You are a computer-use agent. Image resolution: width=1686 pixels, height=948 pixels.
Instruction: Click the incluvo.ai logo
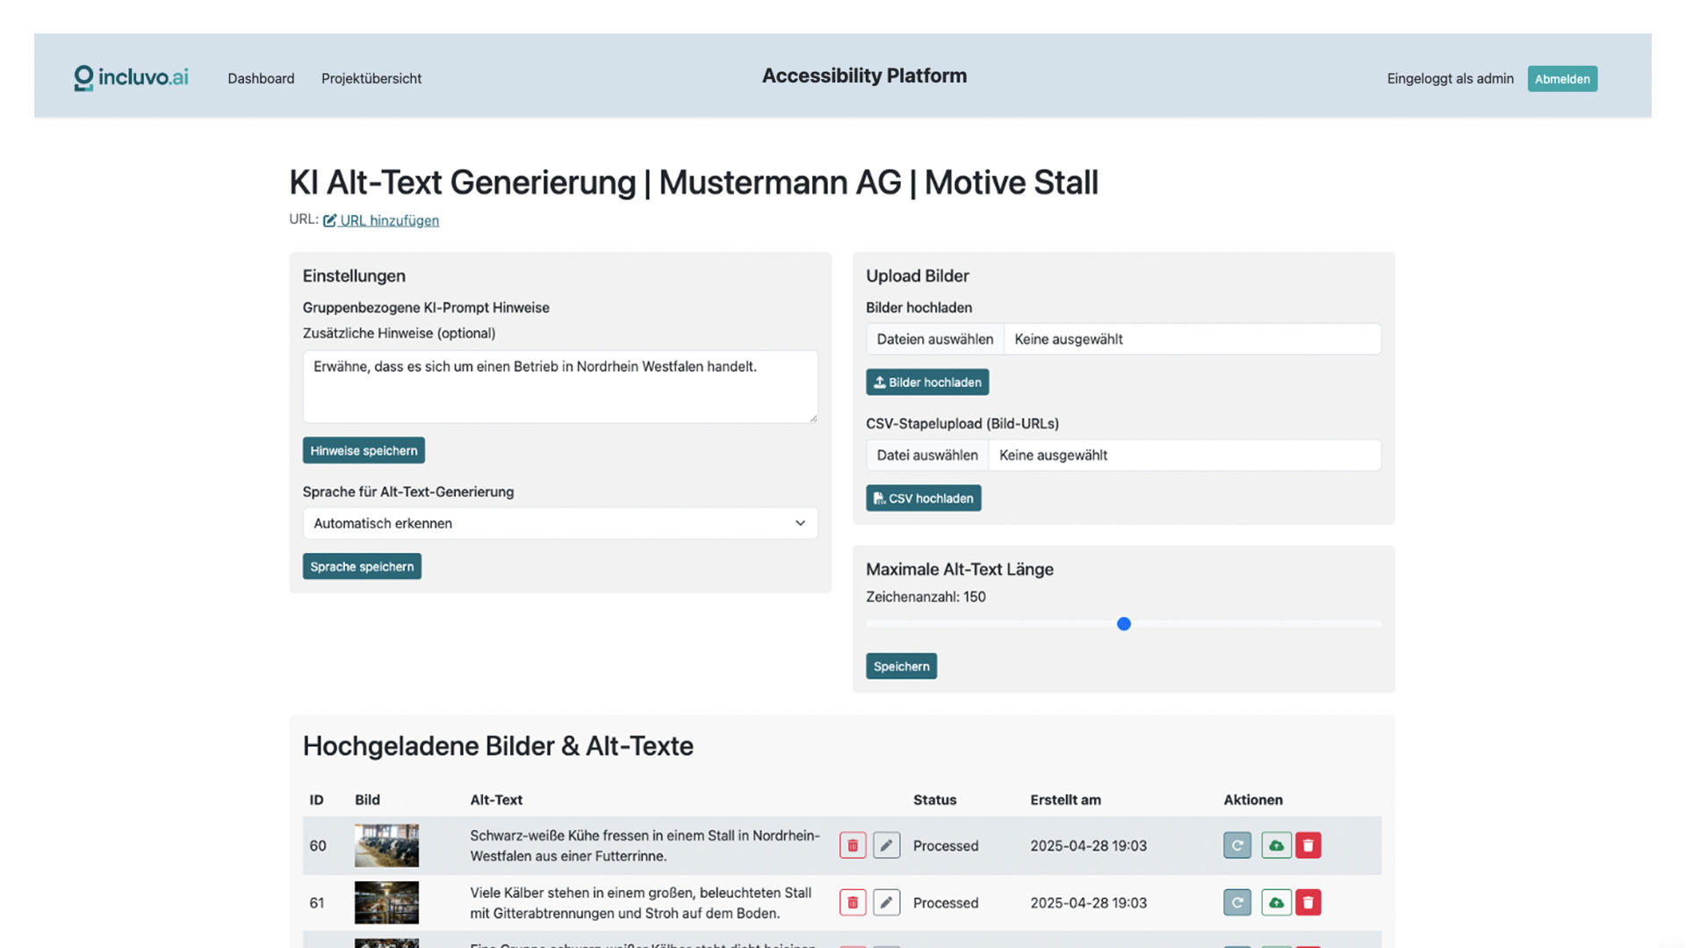click(130, 77)
